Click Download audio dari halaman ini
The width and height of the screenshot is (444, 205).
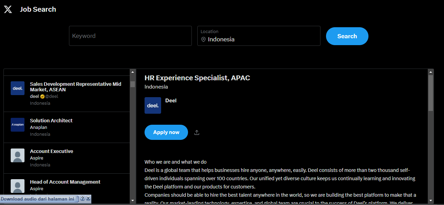[x=37, y=199]
